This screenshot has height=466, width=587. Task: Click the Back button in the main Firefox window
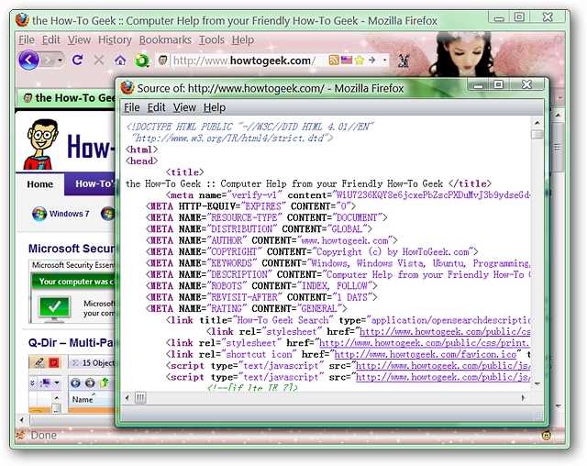coord(28,60)
